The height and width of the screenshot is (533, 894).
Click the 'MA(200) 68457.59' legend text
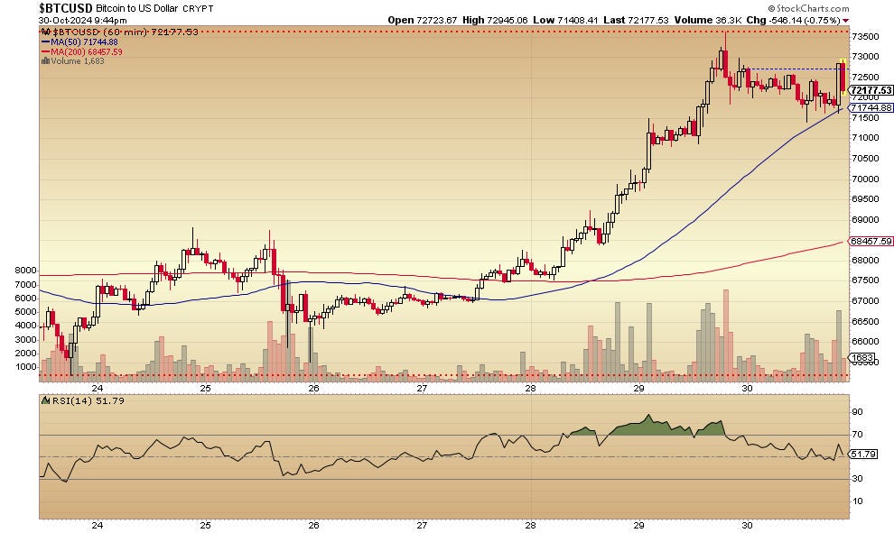(87, 51)
